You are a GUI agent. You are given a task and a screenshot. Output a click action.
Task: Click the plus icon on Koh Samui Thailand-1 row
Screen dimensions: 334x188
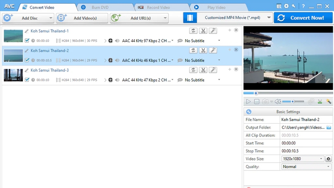230,30
